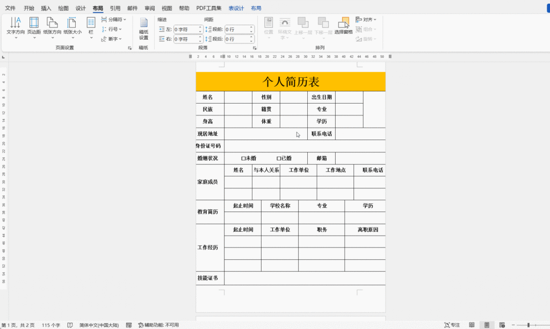Viewport: 550px width, 329px height.
Task: Click spacing before (段前) input field '0 行'
Action: pos(237,30)
